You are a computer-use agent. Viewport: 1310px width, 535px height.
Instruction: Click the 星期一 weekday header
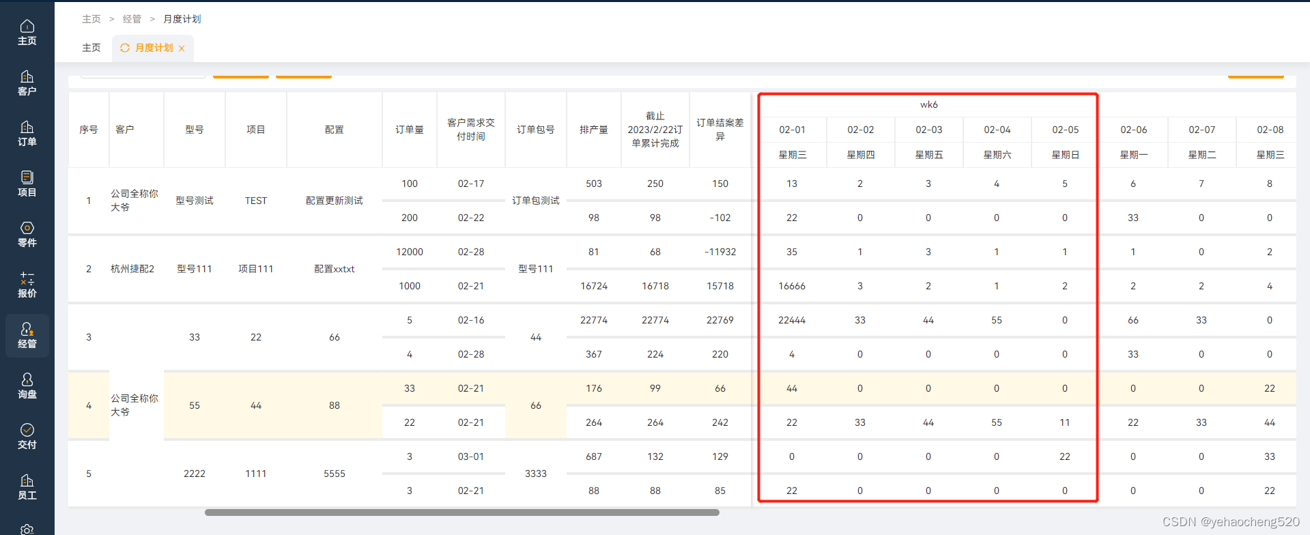tap(1133, 155)
